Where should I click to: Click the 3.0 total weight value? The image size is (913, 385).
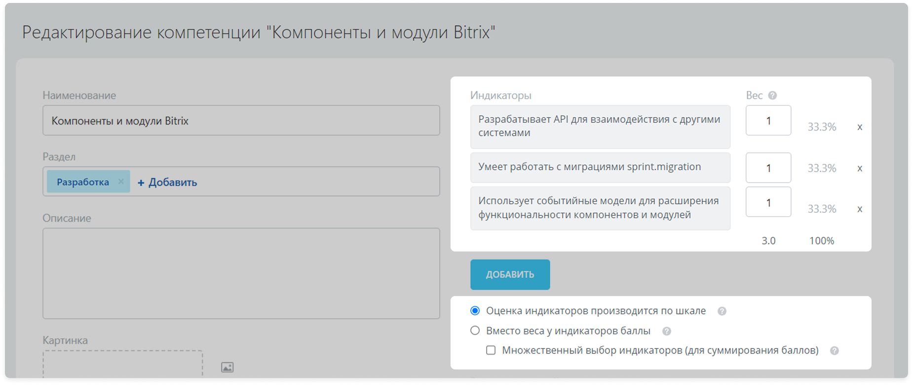point(768,241)
